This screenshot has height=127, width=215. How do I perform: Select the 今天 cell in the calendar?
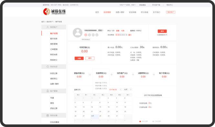pos(95,117)
